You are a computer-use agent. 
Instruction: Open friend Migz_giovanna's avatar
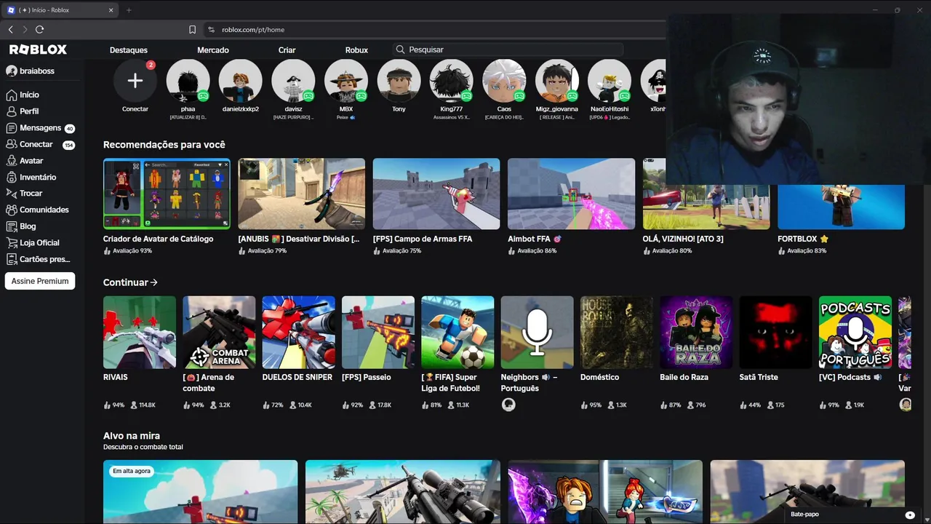click(557, 81)
